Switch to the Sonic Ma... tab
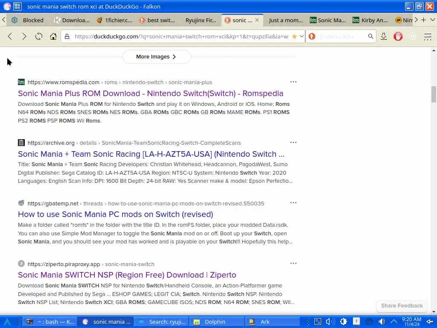Screen dimensions: 437x328 tap(328, 20)
